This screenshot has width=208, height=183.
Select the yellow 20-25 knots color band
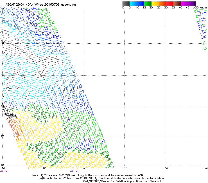pos(155,3)
